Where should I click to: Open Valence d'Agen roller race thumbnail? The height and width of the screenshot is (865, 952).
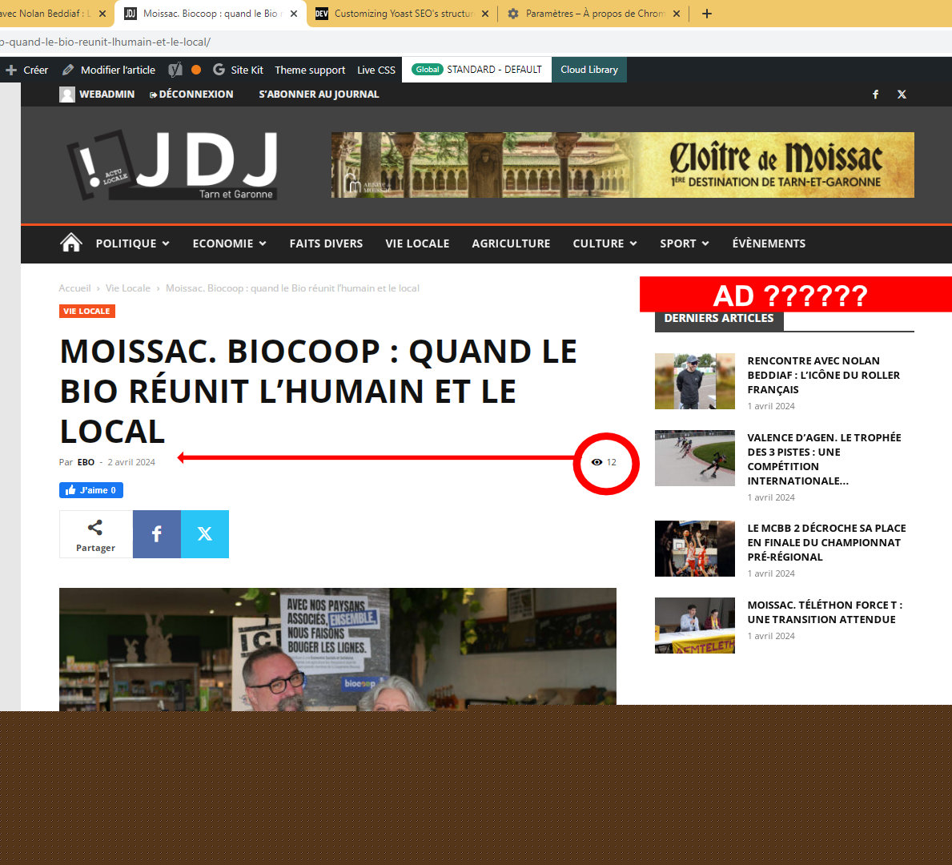click(x=694, y=458)
